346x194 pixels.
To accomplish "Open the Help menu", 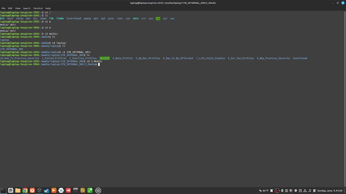I will tap(48, 8).
